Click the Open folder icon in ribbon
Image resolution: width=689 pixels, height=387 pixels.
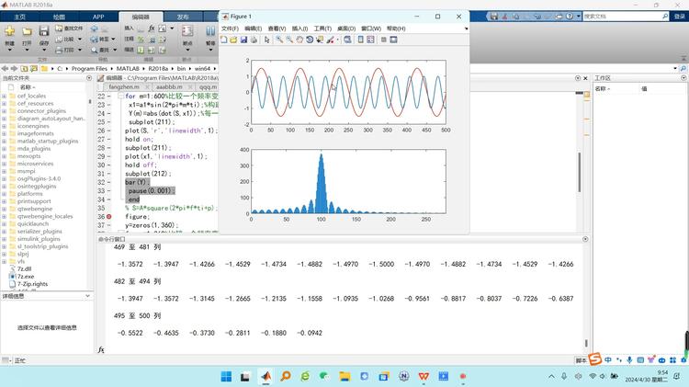coord(28,31)
